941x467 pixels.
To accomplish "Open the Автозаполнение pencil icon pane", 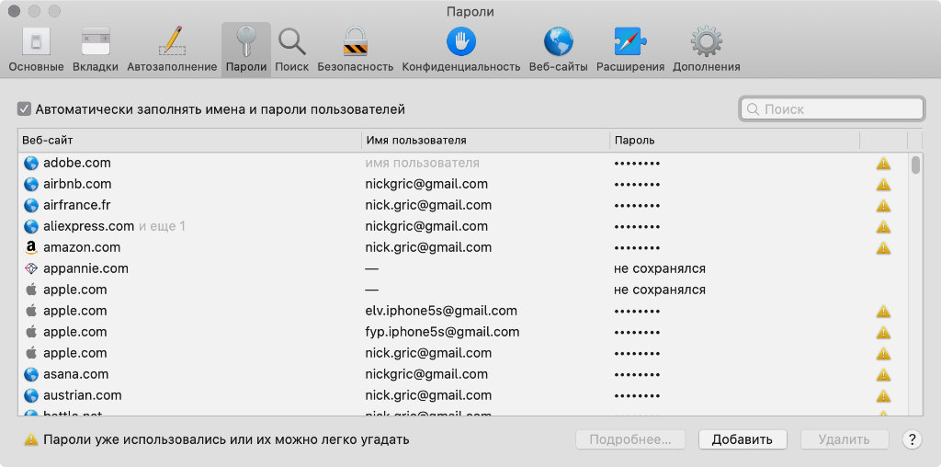I will point(172,49).
